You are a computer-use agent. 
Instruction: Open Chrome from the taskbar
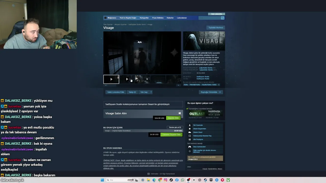pyautogui.click(x=160, y=180)
